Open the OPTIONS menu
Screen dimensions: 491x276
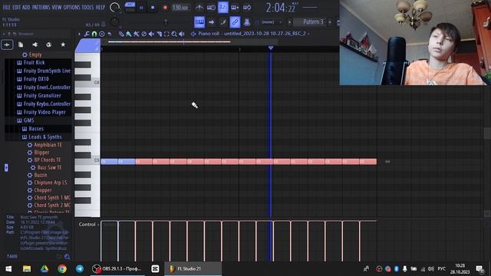tap(71, 7)
